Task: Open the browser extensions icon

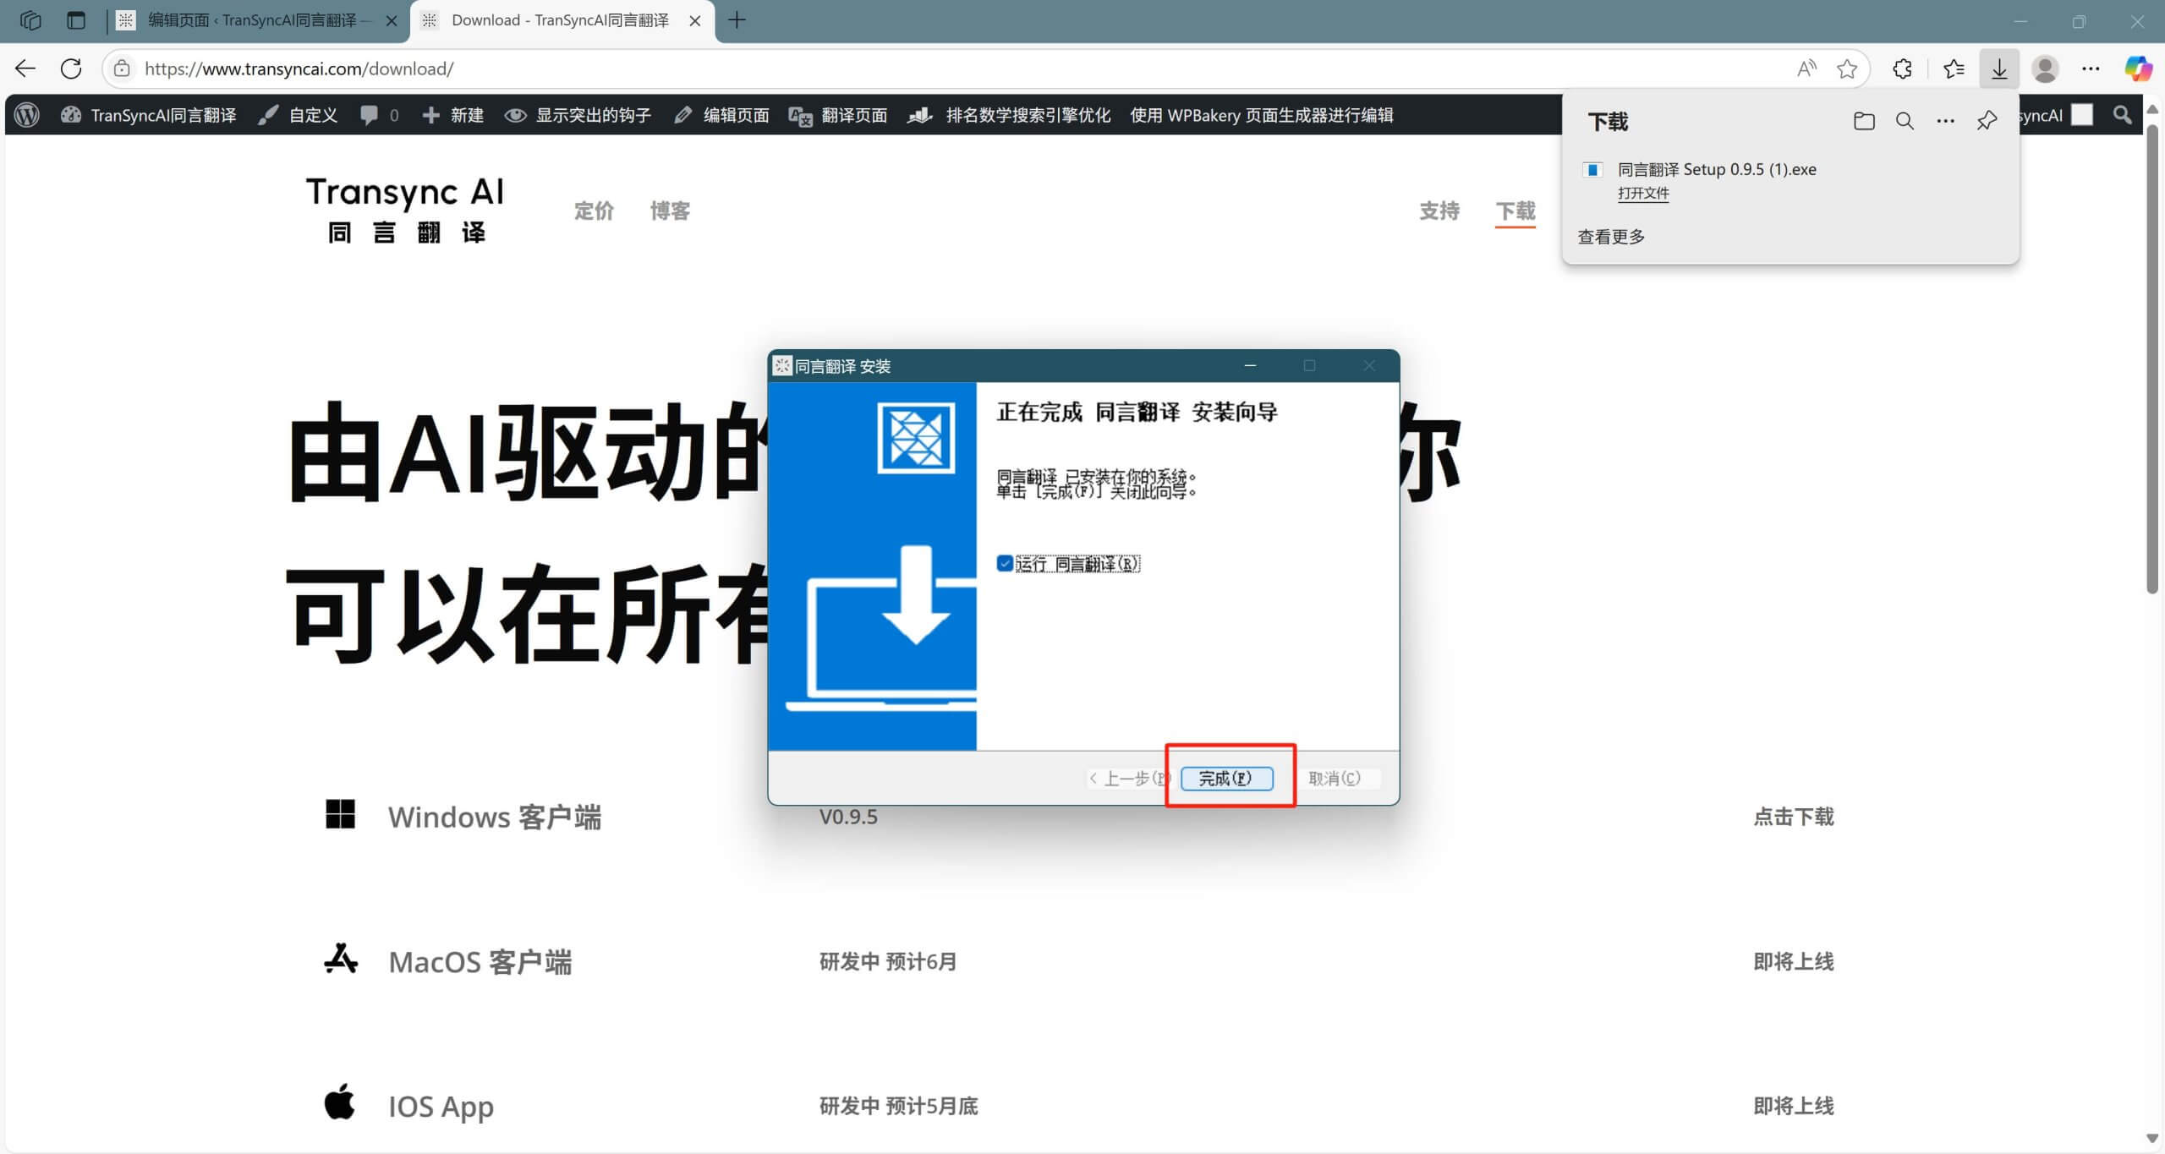Action: [x=1902, y=68]
